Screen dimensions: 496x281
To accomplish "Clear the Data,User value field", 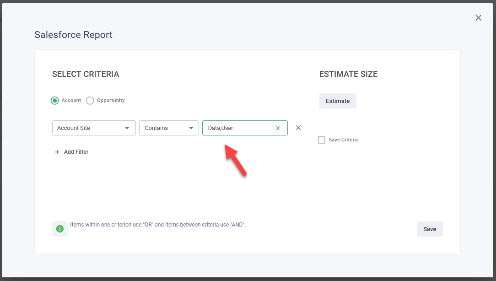I will coord(278,128).
